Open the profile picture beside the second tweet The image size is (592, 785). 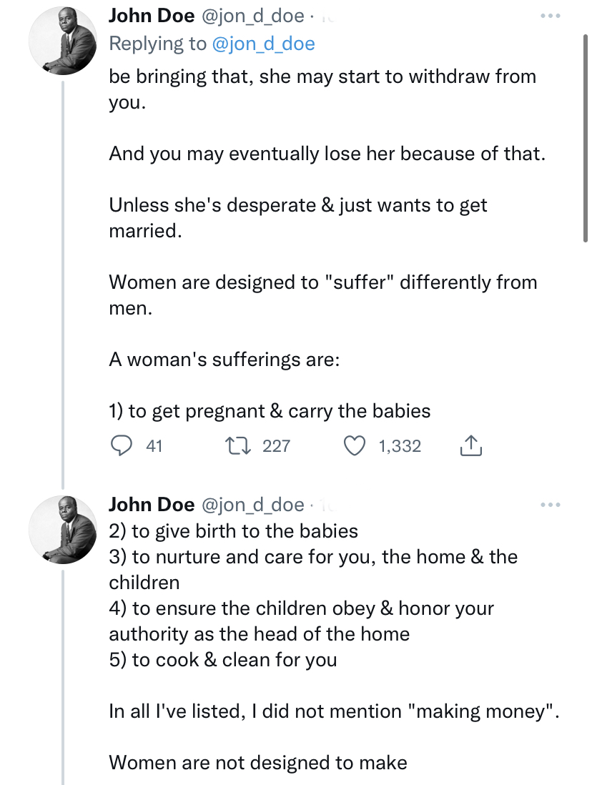[62, 528]
